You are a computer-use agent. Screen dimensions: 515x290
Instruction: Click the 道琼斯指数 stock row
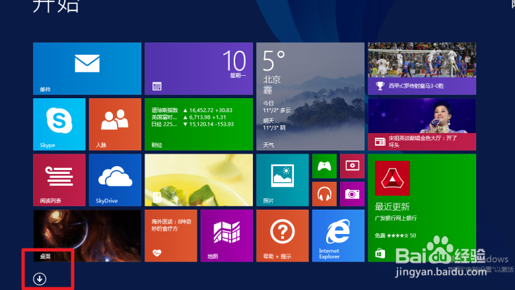pos(192,111)
